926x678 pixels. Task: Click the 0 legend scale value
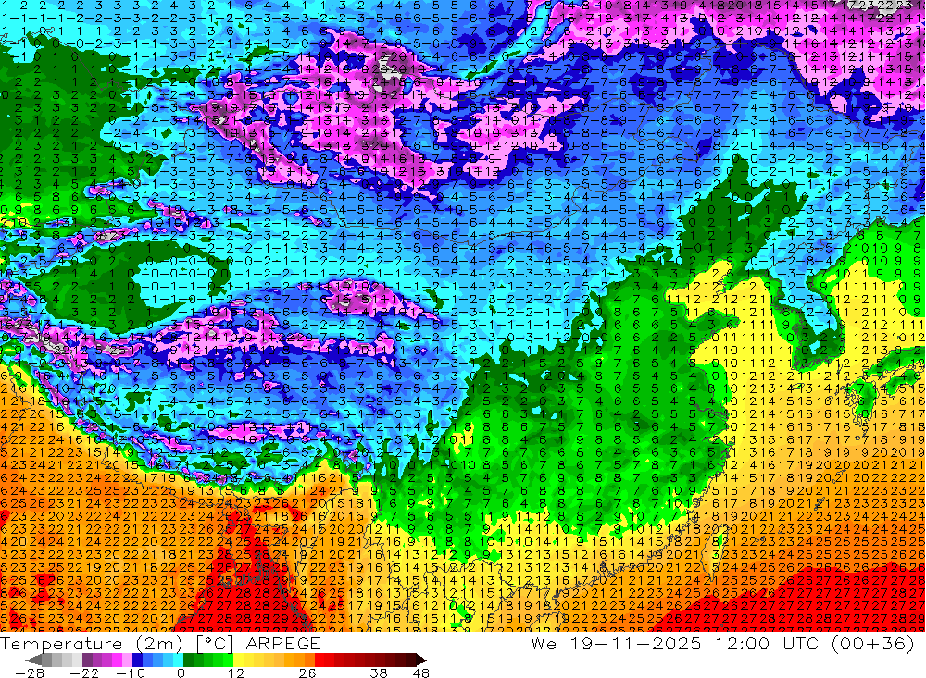(x=181, y=672)
